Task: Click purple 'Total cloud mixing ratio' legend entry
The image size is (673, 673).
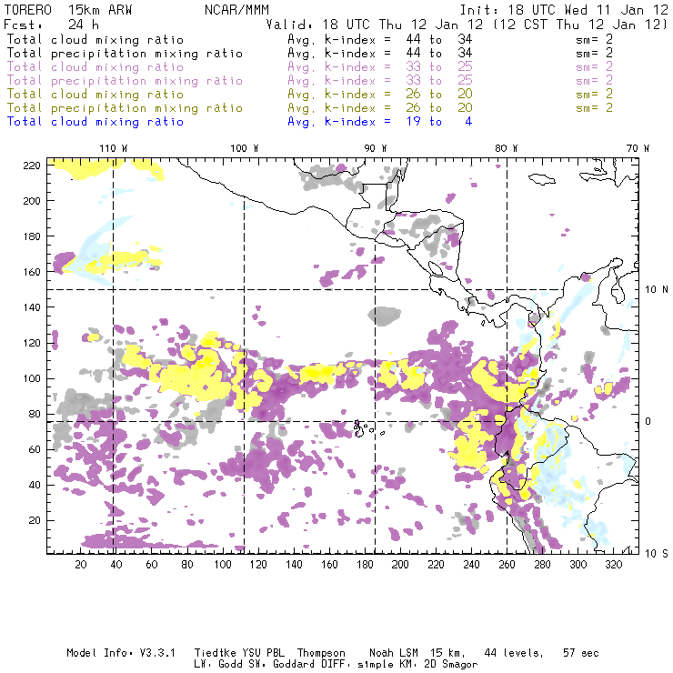Action: click(95, 67)
